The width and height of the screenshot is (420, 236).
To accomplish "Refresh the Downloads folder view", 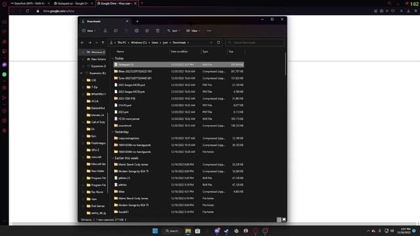I will 219,43.
